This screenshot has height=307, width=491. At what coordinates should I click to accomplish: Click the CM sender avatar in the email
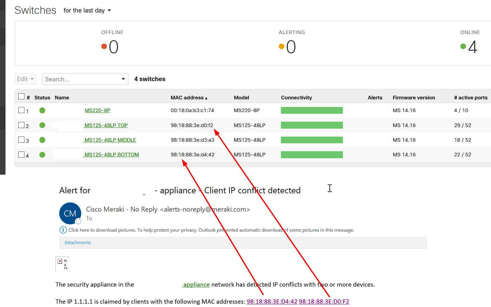point(70,213)
